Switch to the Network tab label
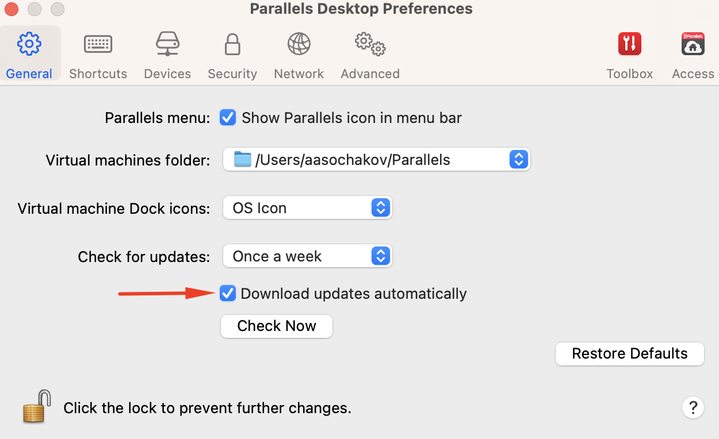 [299, 74]
